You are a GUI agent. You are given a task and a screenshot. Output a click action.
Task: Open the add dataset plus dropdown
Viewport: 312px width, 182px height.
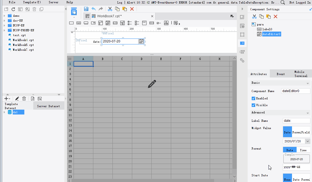[7, 99]
